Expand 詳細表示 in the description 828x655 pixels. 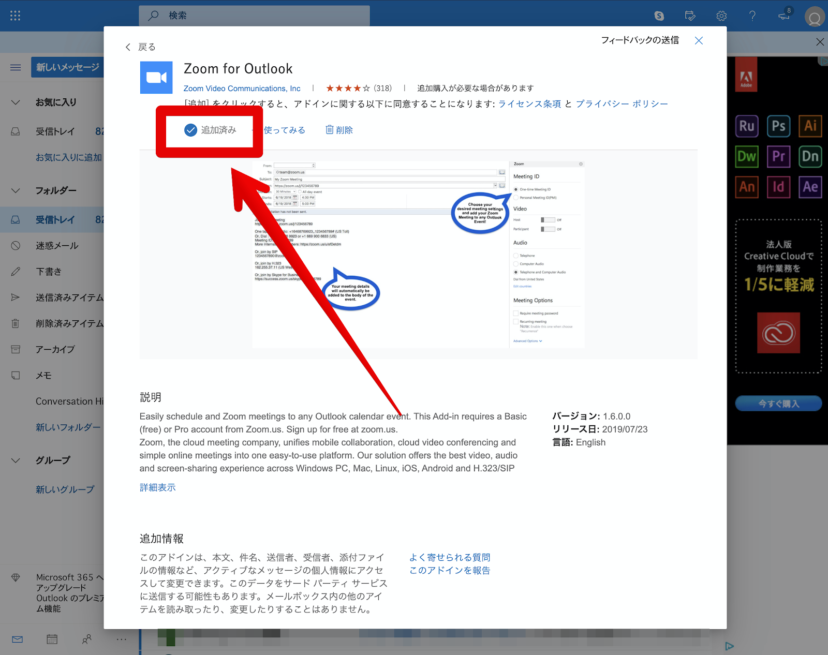tap(157, 487)
